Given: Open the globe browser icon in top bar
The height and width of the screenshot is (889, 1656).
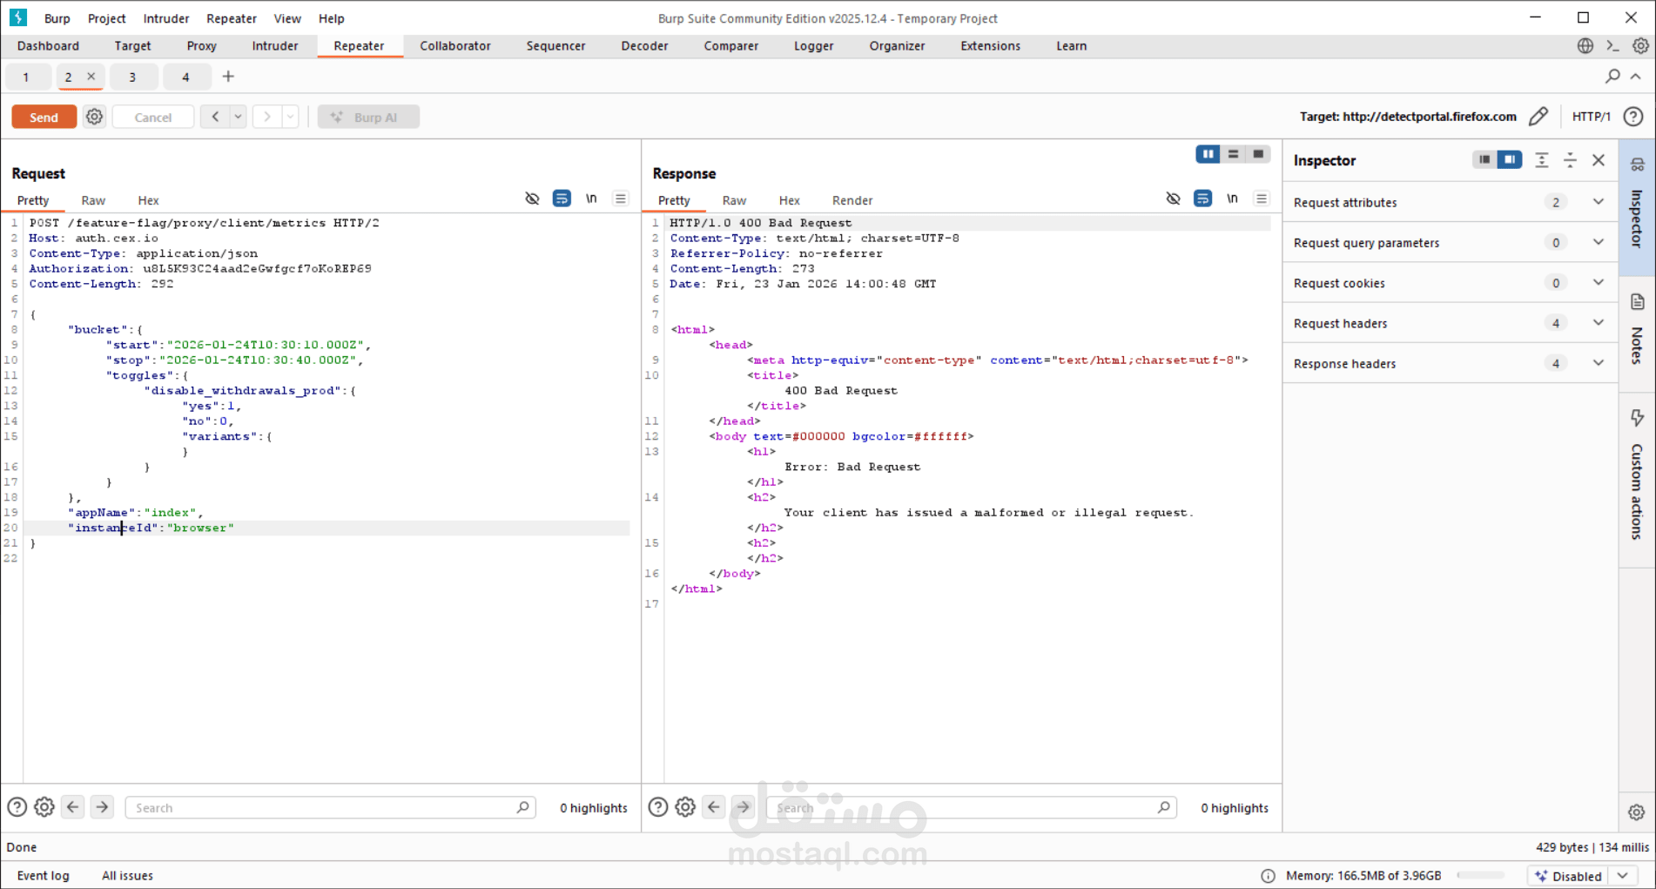Looking at the screenshot, I should 1585,46.
